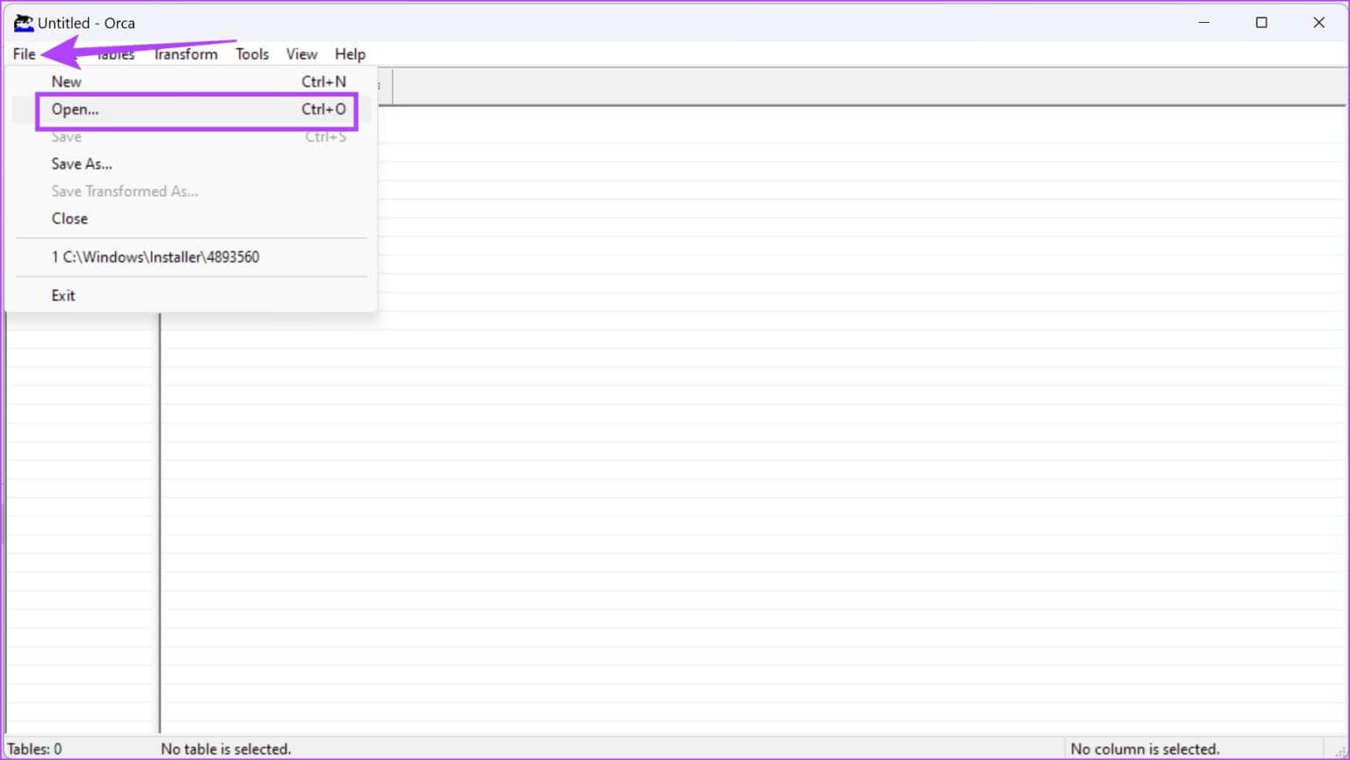This screenshot has width=1350, height=760.
Task: Open the View menu
Action: (x=301, y=54)
